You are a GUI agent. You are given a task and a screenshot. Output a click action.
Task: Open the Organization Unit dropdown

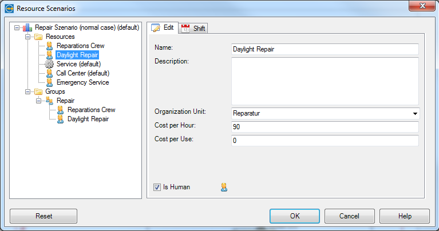click(x=415, y=114)
